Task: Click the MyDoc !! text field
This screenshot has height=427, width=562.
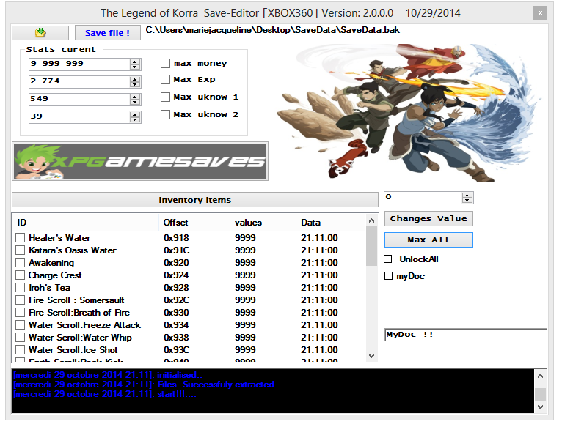Action: click(465, 335)
